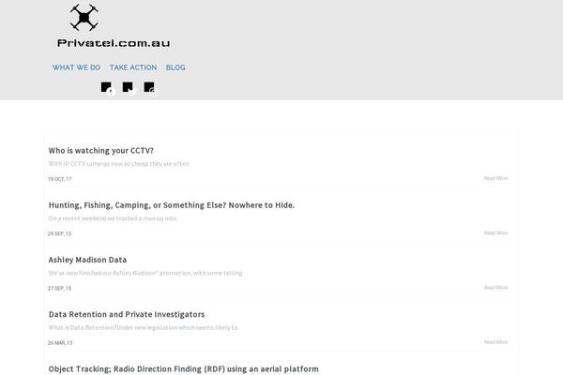Click excerpt 'What is Data Retention?'
The image size is (563, 375).
pos(143,327)
